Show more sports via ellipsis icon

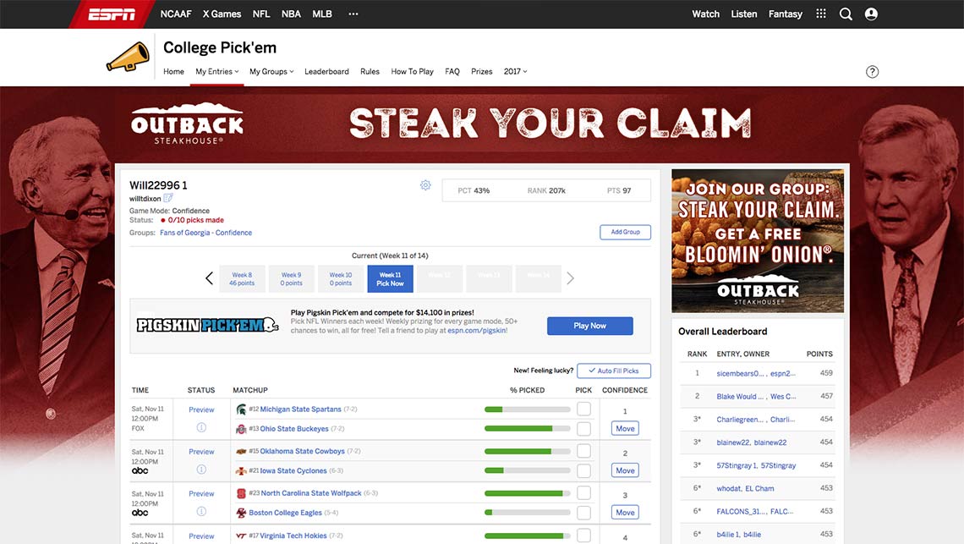(353, 14)
